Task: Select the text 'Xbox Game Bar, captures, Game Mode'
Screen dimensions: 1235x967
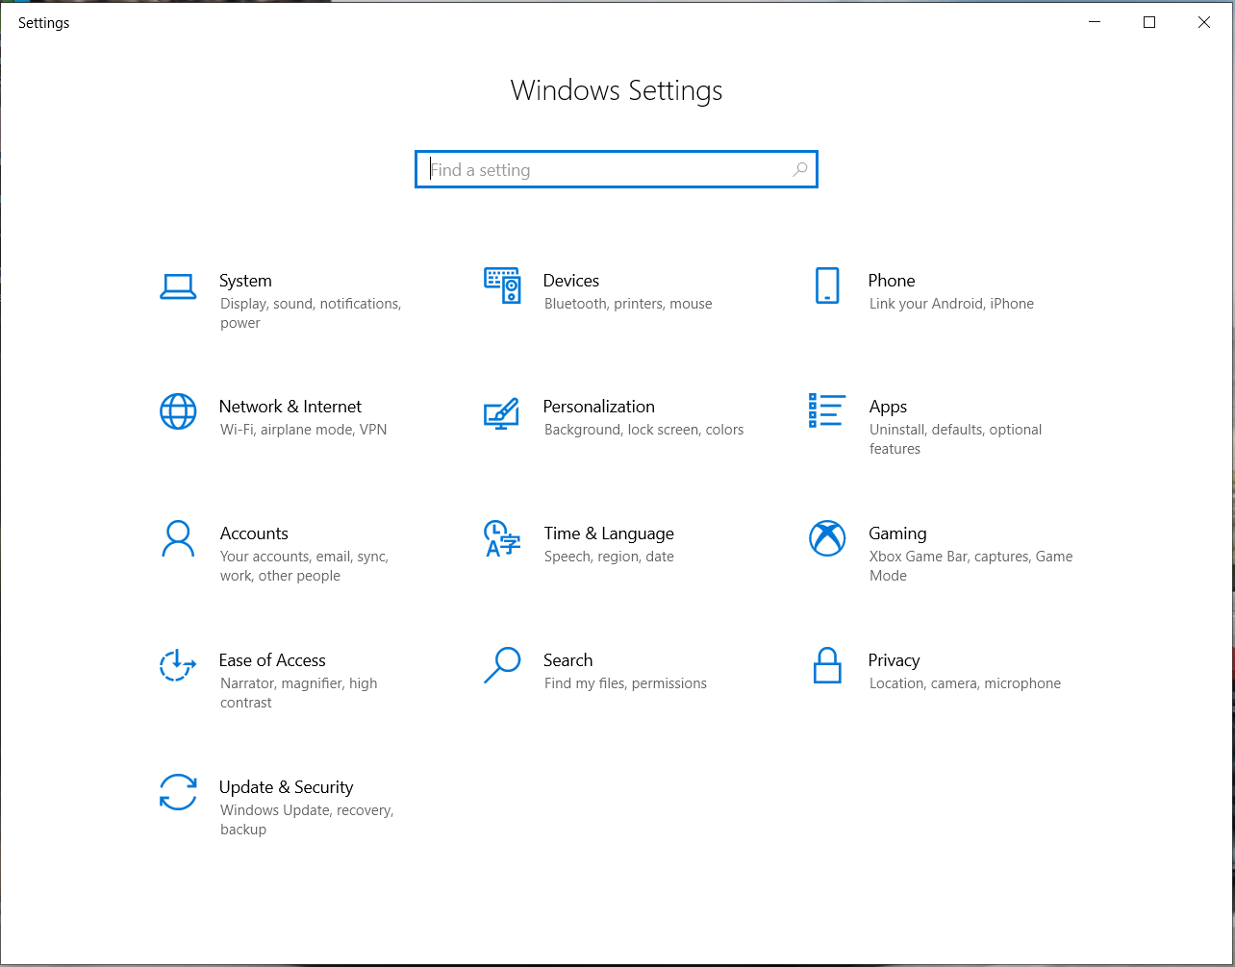Action: click(970, 566)
